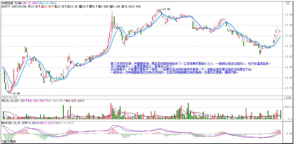Click the stock code 000777

tap(6, 7)
